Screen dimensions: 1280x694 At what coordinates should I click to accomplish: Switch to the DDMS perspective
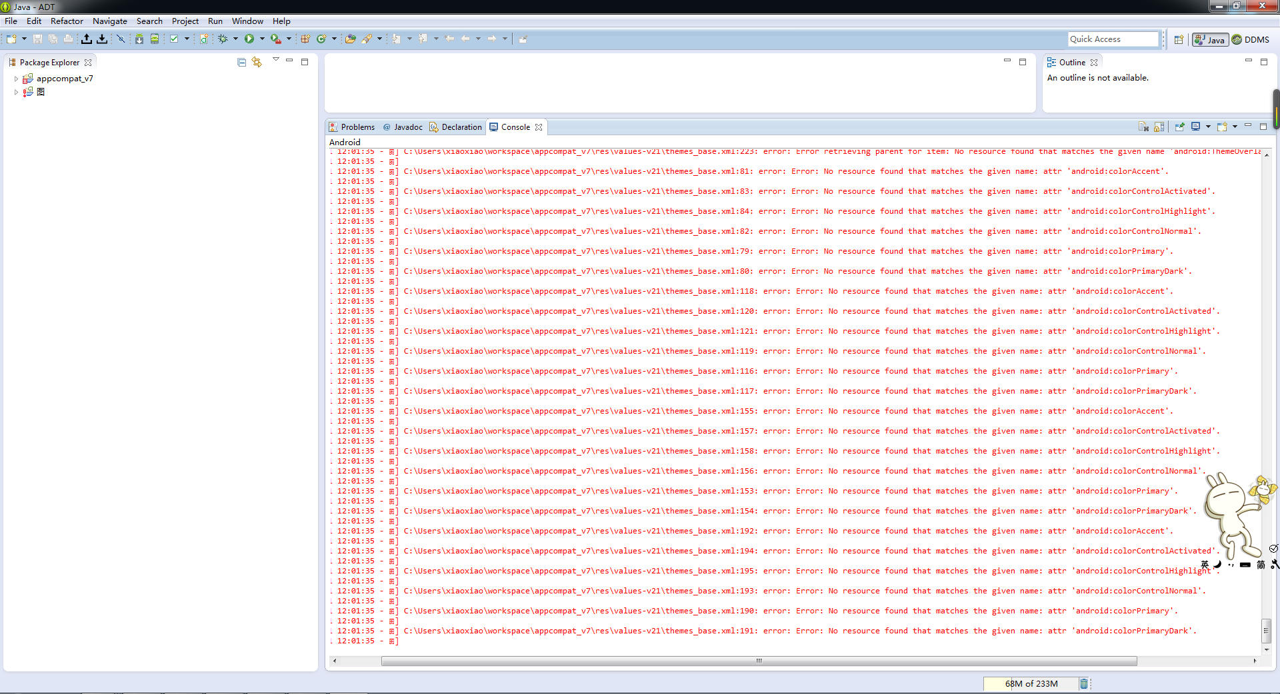click(x=1251, y=40)
